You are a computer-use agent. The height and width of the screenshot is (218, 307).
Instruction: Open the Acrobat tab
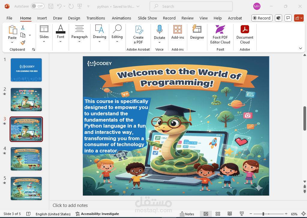point(235,18)
